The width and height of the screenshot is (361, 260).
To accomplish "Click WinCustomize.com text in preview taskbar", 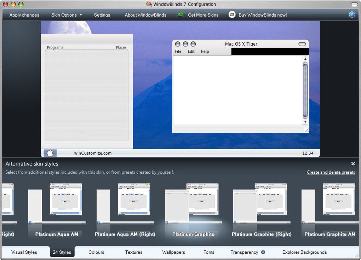I will pos(93,153).
